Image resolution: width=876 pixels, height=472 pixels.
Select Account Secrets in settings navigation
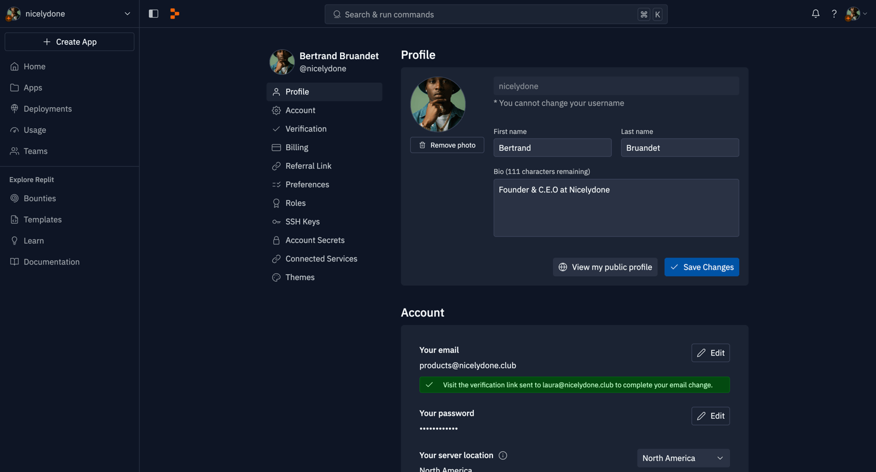324,240
